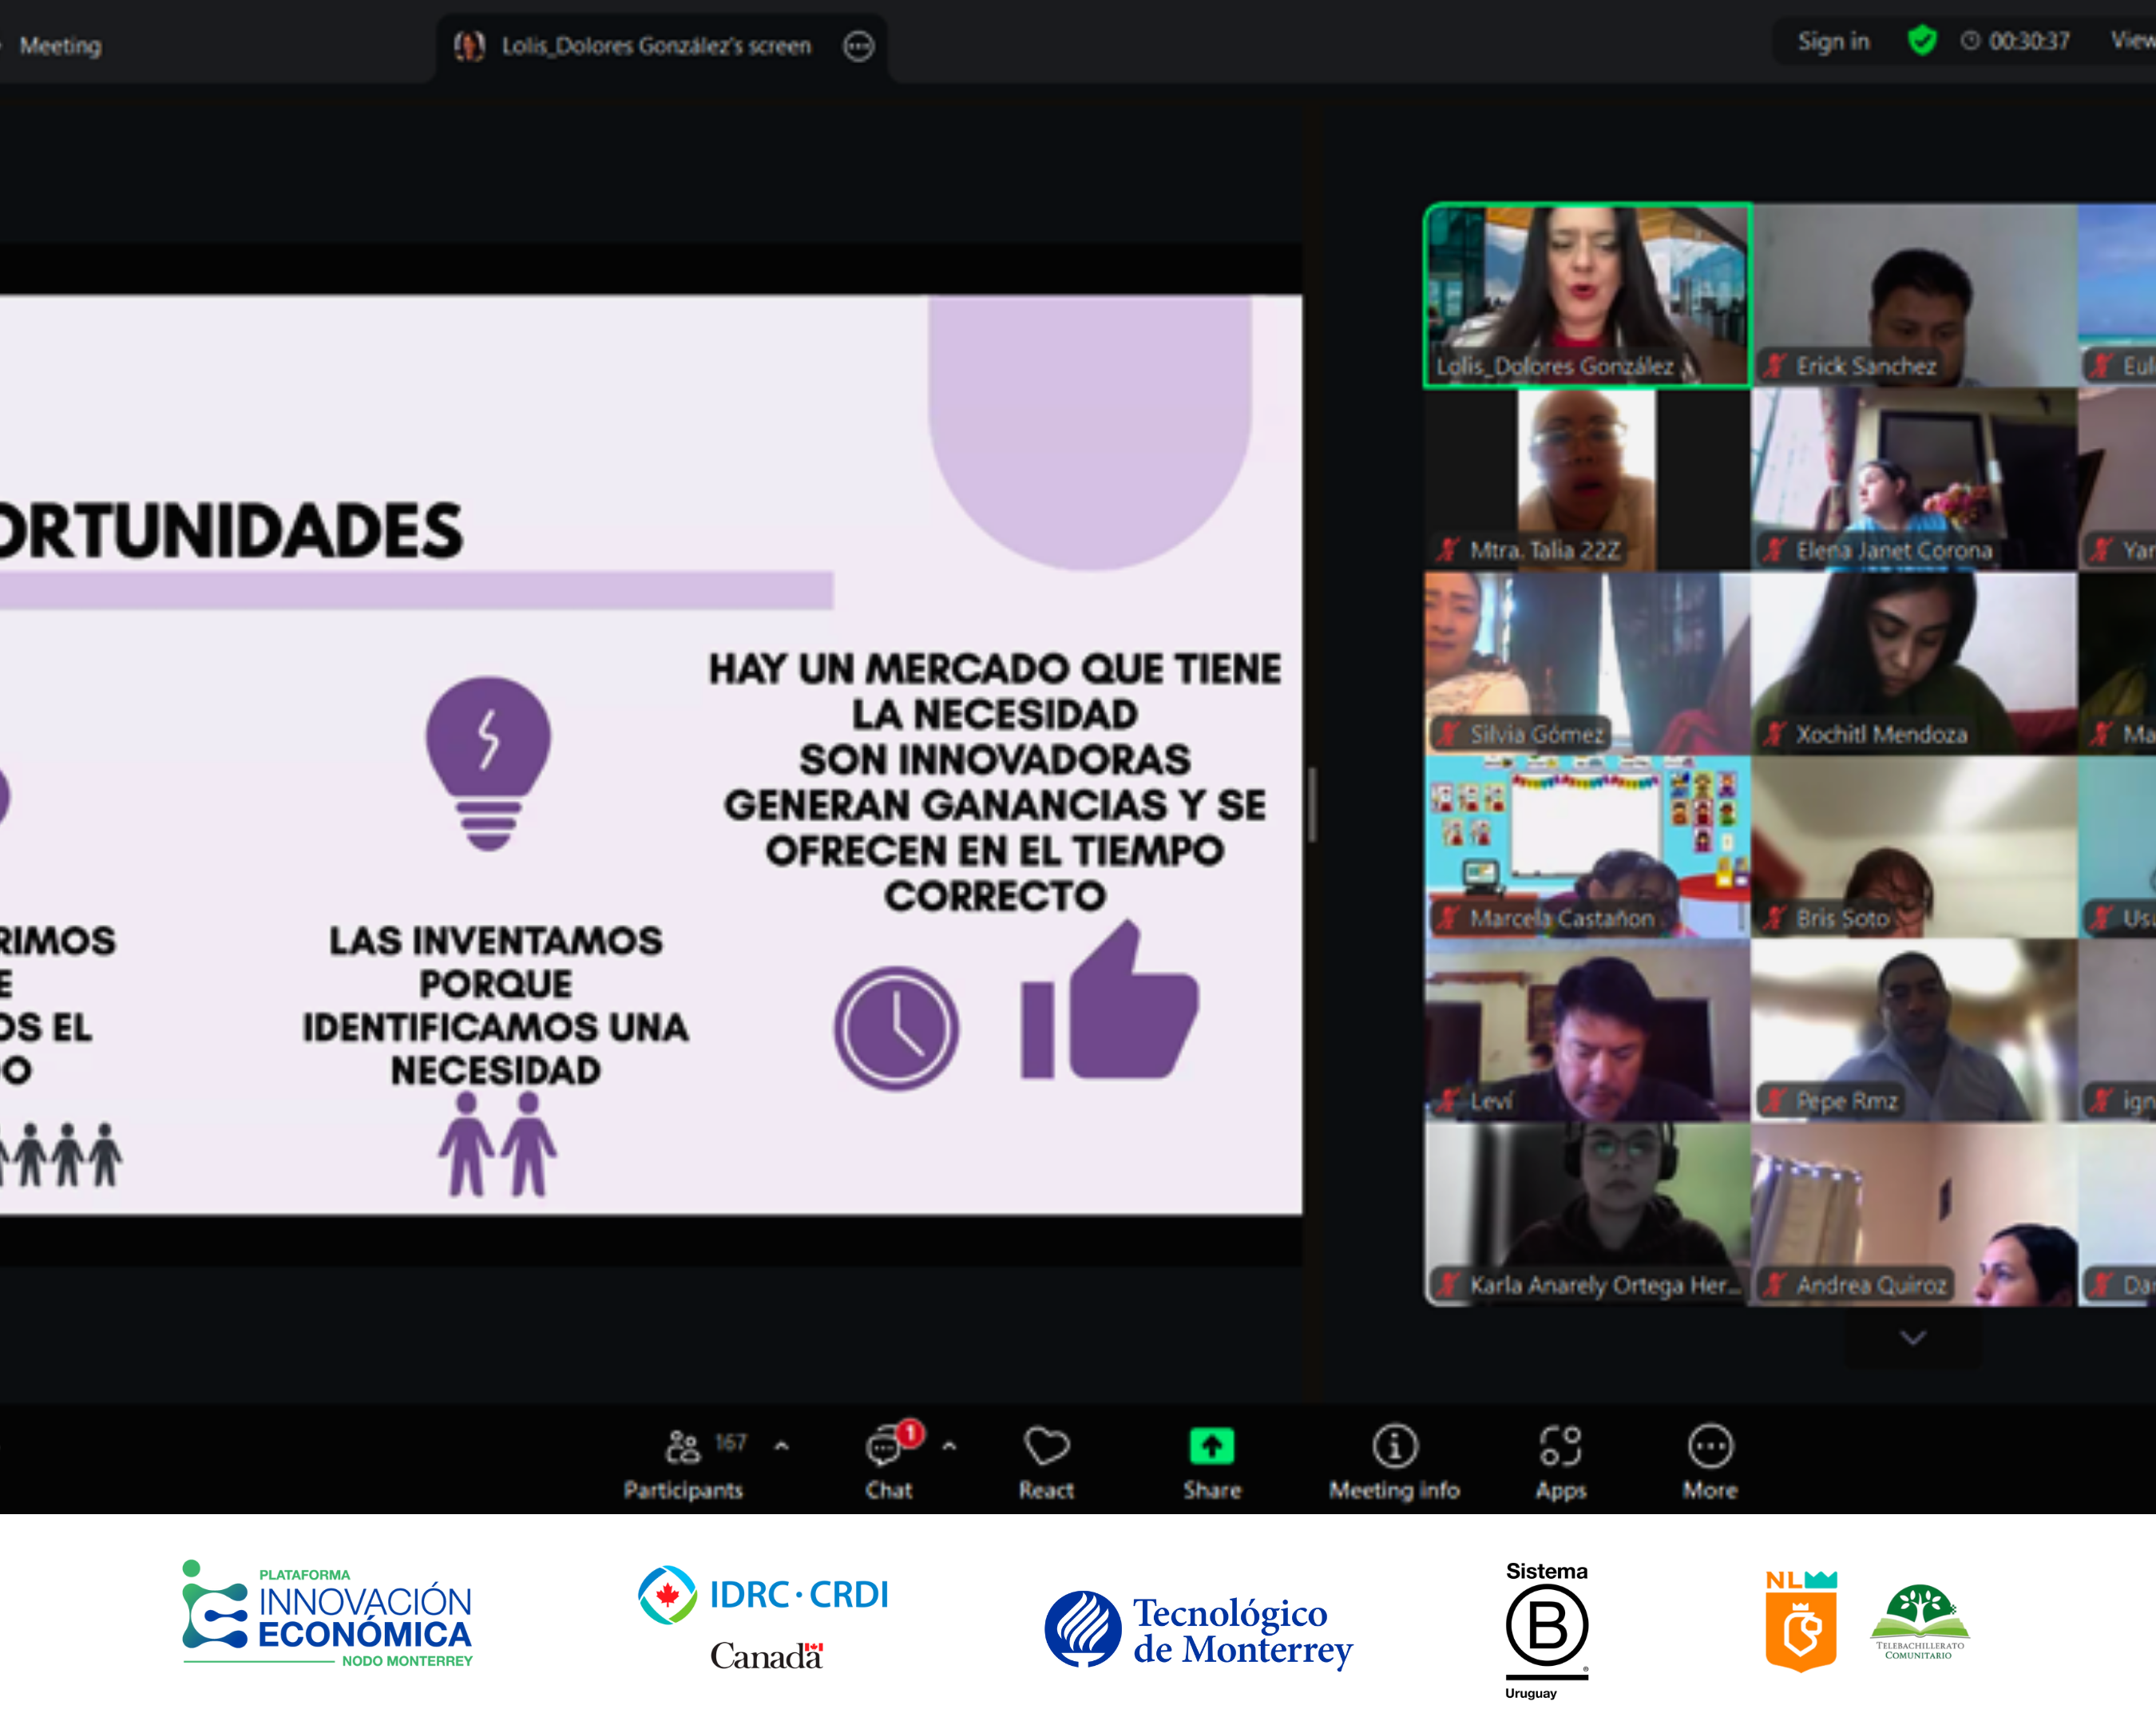Open the Chat options chevron
This screenshot has width=2156, height=1725.
coord(948,1444)
